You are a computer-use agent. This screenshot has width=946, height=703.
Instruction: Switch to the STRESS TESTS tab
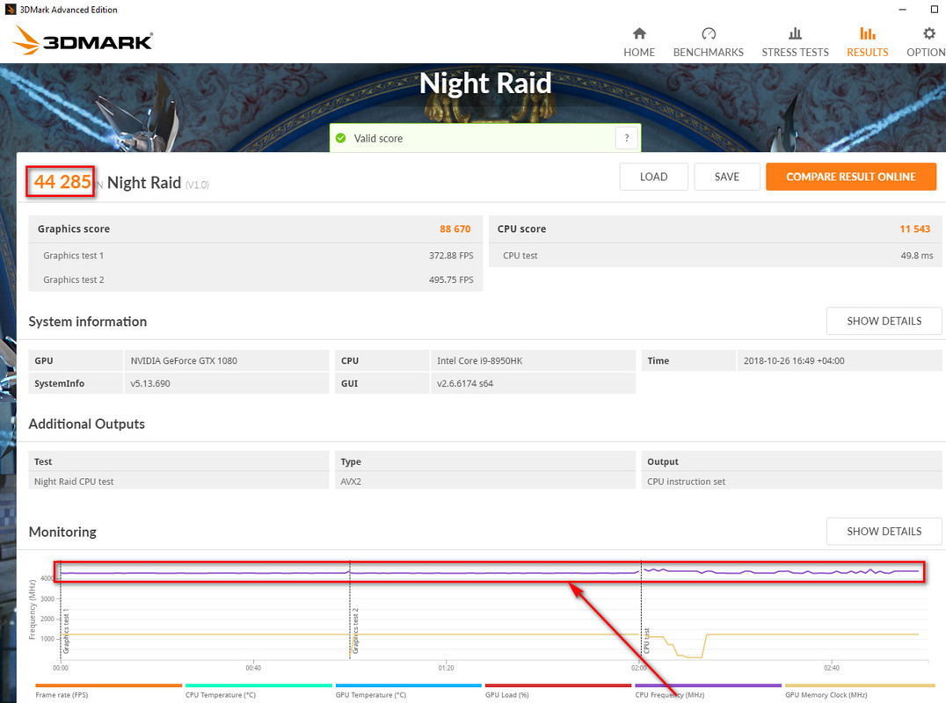tap(795, 42)
